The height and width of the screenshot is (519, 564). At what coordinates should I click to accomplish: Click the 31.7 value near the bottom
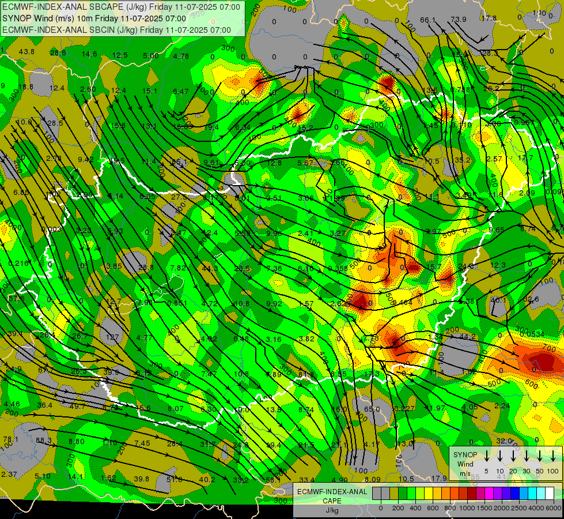(208, 444)
